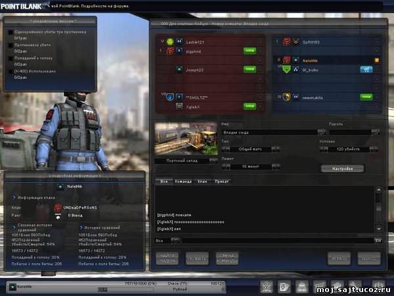Click the icon at the end of the Пароль field

[375, 132]
